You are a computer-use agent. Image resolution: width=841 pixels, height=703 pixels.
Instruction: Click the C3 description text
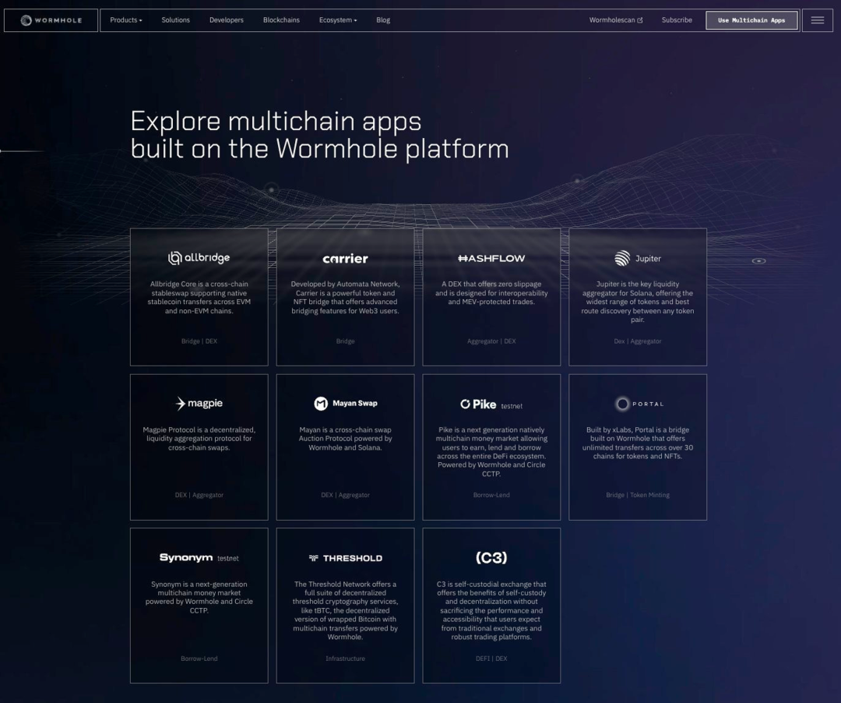click(x=491, y=610)
